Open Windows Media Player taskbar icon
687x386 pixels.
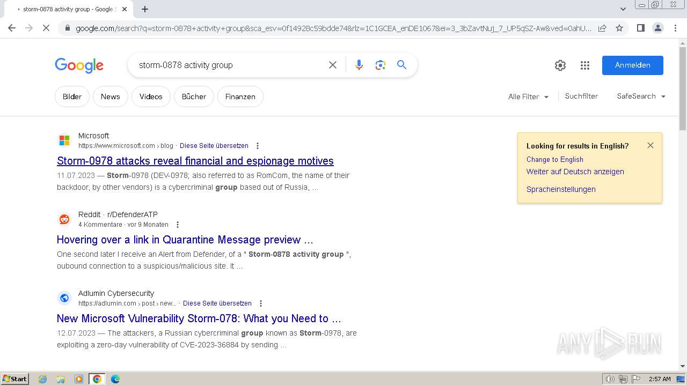[79, 379]
